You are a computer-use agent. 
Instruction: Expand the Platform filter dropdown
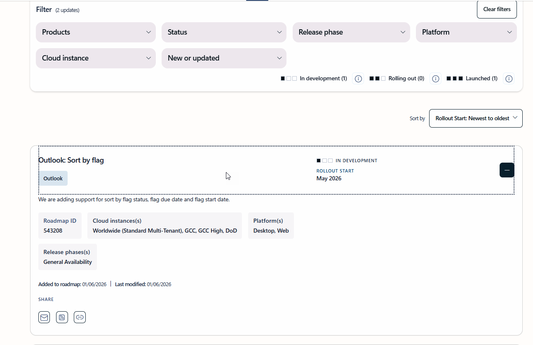pyautogui.click(x=466, y=32)
